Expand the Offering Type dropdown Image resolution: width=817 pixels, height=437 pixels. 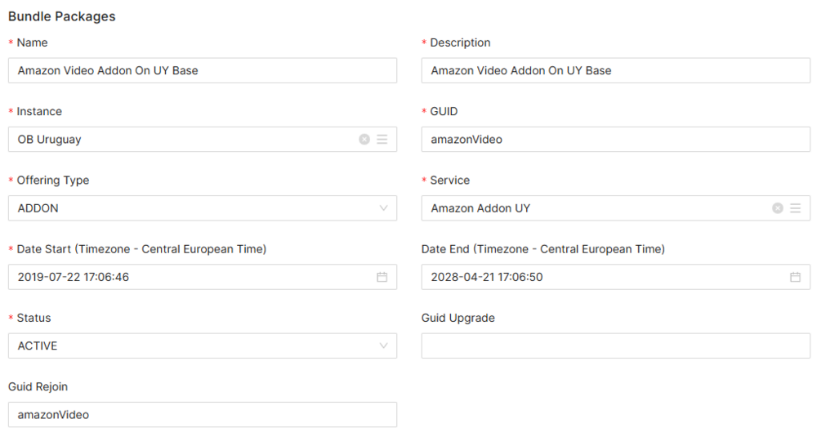point(383,208)
